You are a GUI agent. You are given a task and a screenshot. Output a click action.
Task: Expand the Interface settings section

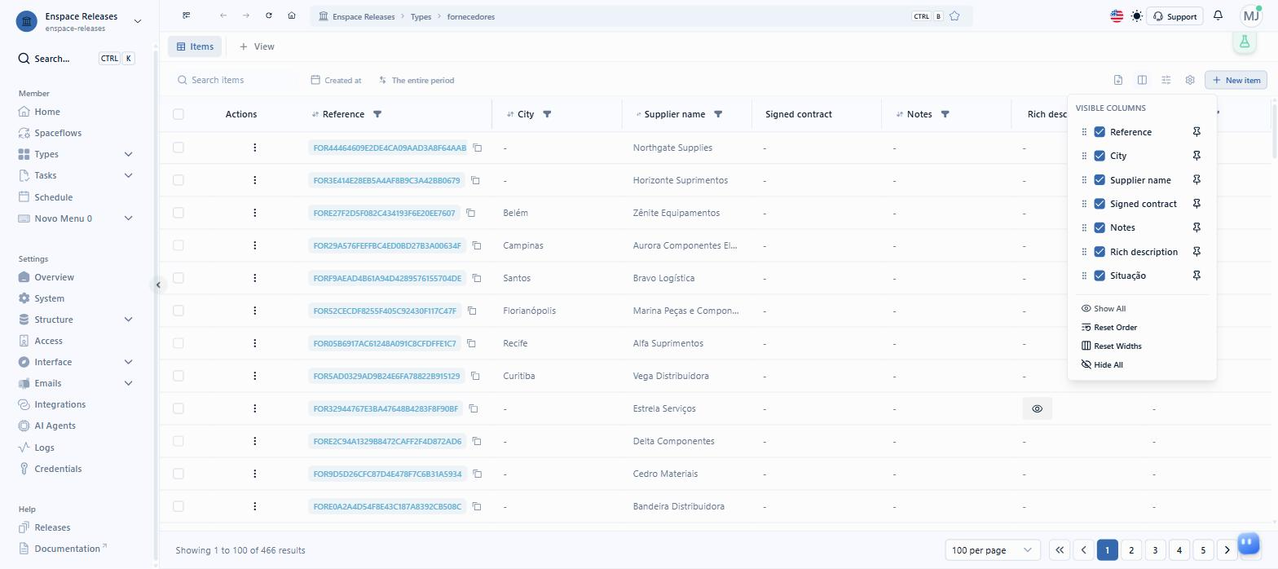[x=128, y=362]
